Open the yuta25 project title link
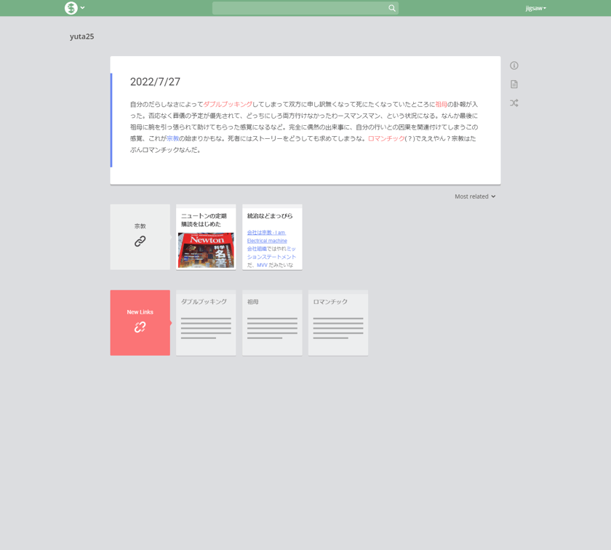 coord(81,36)
